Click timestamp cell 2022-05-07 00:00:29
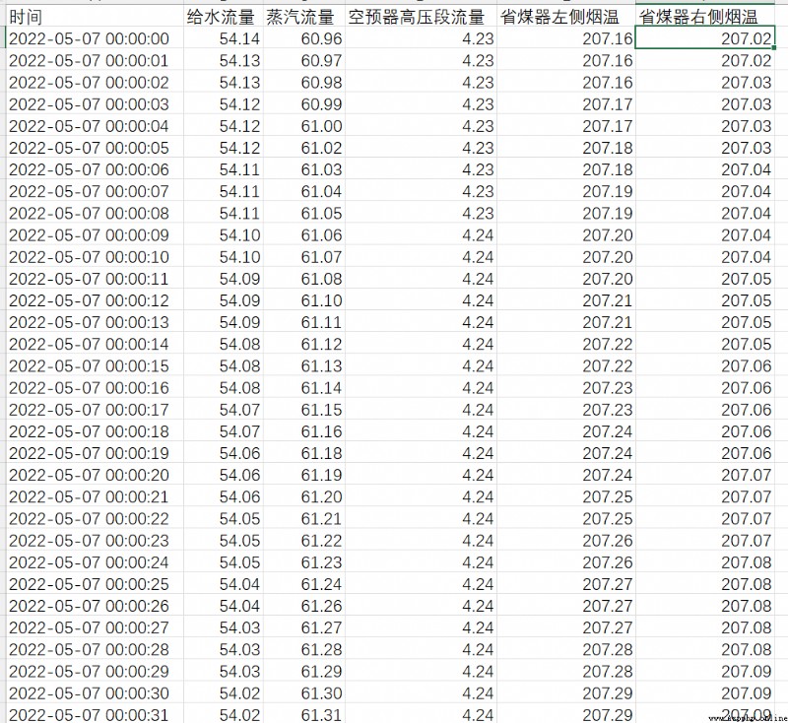 (x=95, y=671)
